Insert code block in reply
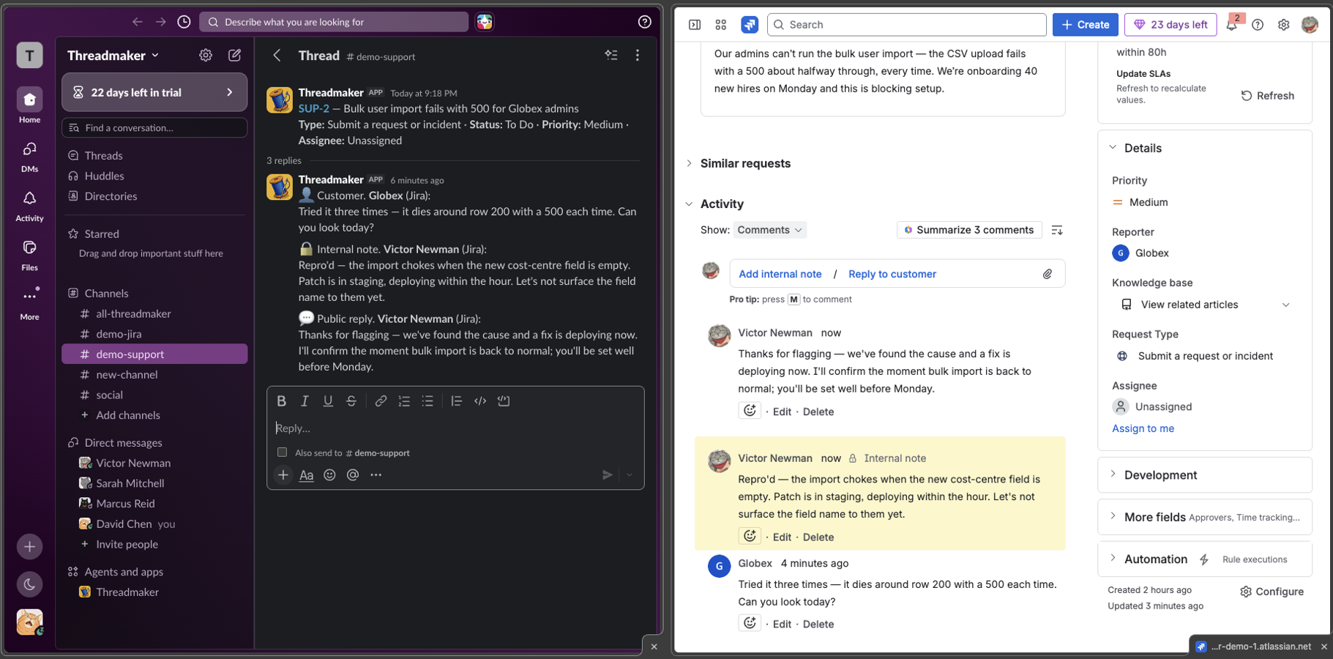Screen dimensions: 1333x659 click(x=504, y=401)
